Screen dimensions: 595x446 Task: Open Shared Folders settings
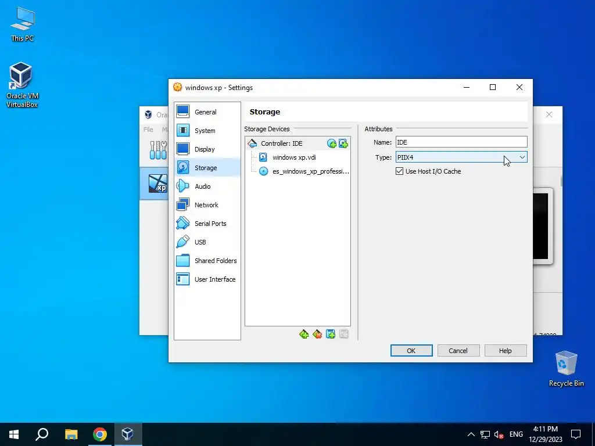pos(207,261)
